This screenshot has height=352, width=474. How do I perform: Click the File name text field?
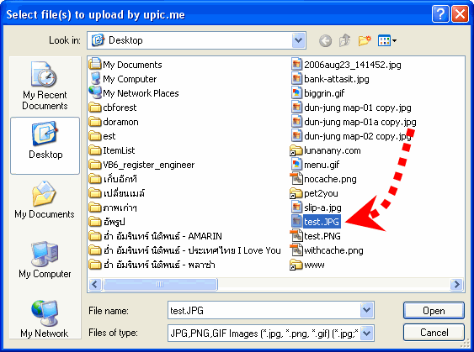pyautogui.click(x=264, y=310)
